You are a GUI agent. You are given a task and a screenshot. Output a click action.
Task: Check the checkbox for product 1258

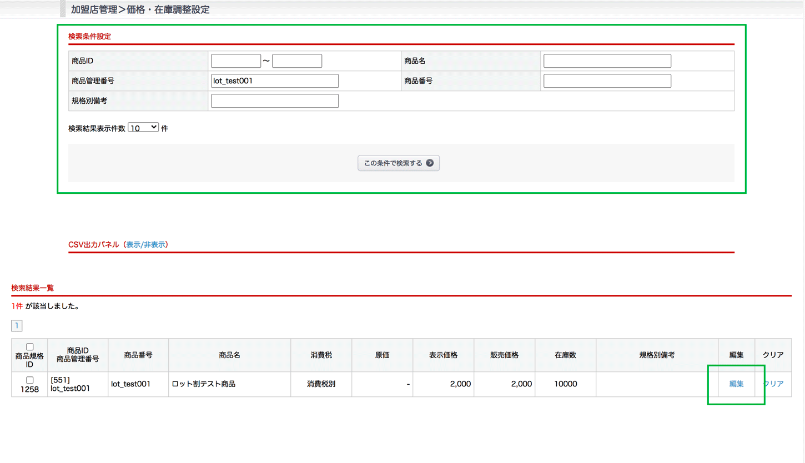tap(29, 380)
